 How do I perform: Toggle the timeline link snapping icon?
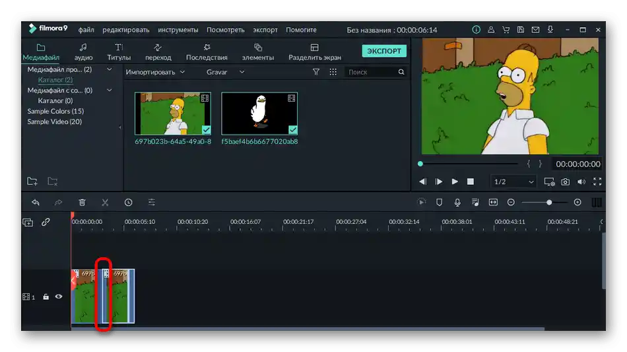pyautogui.click(x=46, y=223)
